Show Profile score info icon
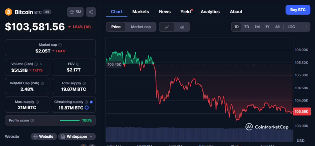Image resolution: width=315 pixels, height=146 pixels. click(32, 120)
